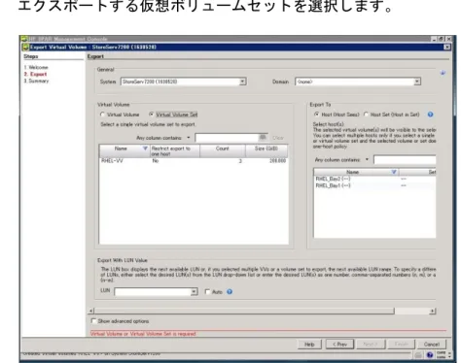The image size is (461, 363).
Task: Click the Export Virtual Volume dialog title icon
Action: tap(25, 48)
